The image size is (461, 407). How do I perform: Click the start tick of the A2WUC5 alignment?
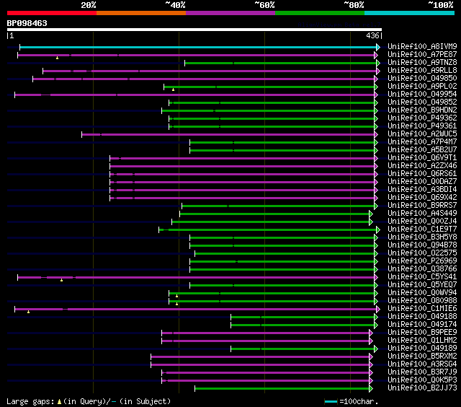(x=81, y=134)
